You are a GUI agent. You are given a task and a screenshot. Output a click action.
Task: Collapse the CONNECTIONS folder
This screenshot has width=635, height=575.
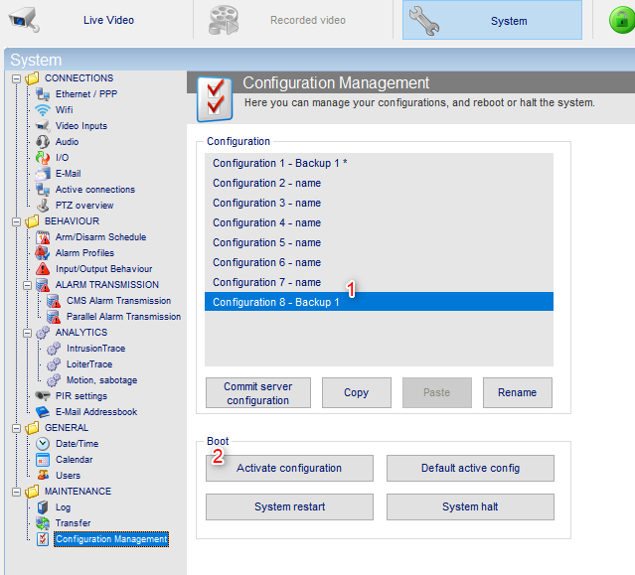click(x=16, y=78)
